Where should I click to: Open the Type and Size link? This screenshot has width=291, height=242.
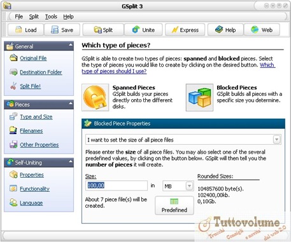pyautogui.click(x=36, y=117)
